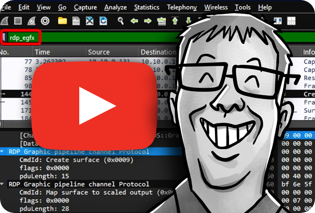Sort packets by the Time column header
This screenshot has width=315, height=213.
[59, 52]
